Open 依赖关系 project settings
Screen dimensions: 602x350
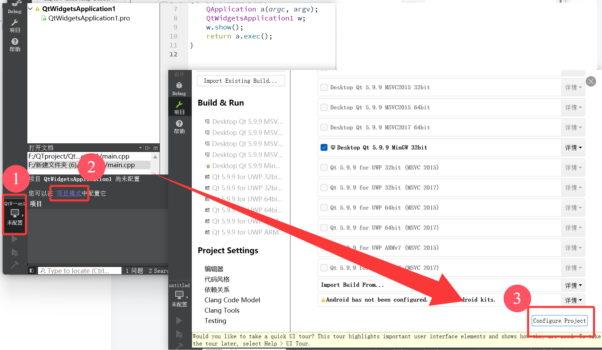217,290
